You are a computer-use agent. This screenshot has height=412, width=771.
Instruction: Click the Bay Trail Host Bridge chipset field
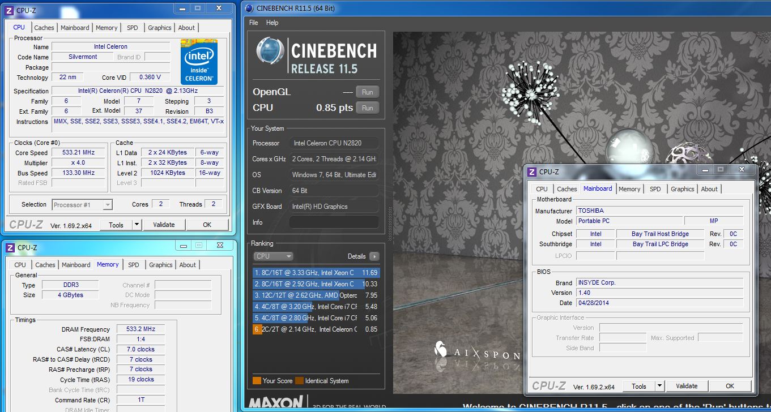[661, 234]
